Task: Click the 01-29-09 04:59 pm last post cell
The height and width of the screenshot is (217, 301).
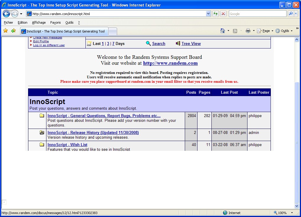Action: 229,120
